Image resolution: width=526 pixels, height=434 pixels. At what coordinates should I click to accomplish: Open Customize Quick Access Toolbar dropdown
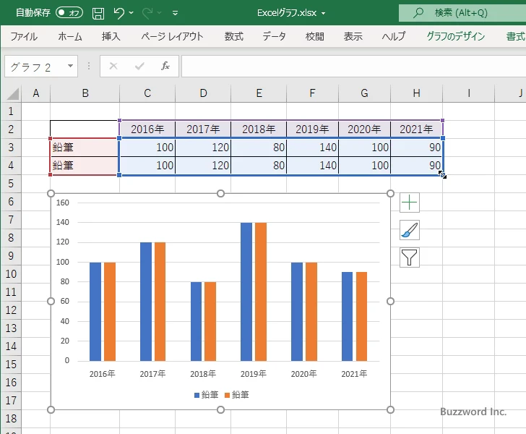tap(175, 14)
